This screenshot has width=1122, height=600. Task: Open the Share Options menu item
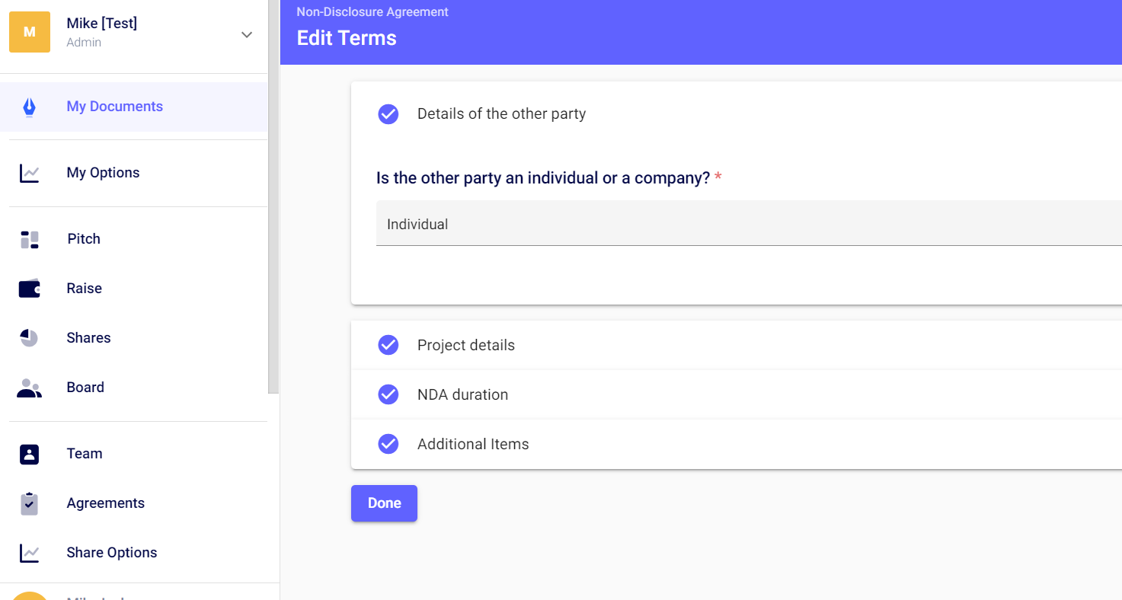[111, 553]
